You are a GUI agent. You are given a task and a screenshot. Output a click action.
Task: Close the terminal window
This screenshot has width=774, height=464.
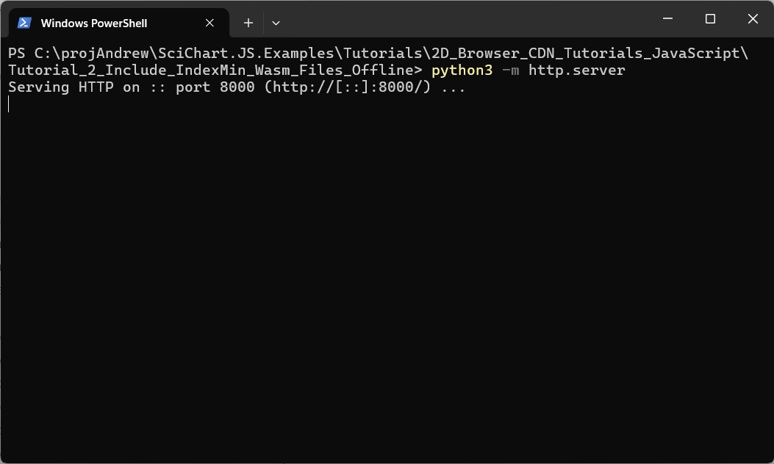coord(753,19)
